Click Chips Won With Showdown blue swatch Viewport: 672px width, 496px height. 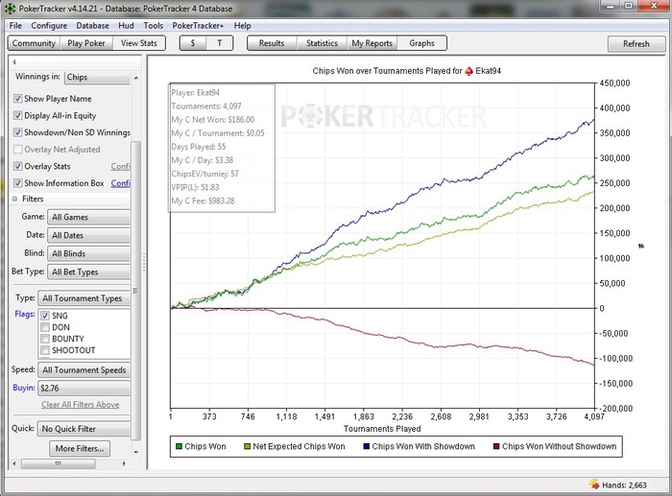[x=367, y=446]
